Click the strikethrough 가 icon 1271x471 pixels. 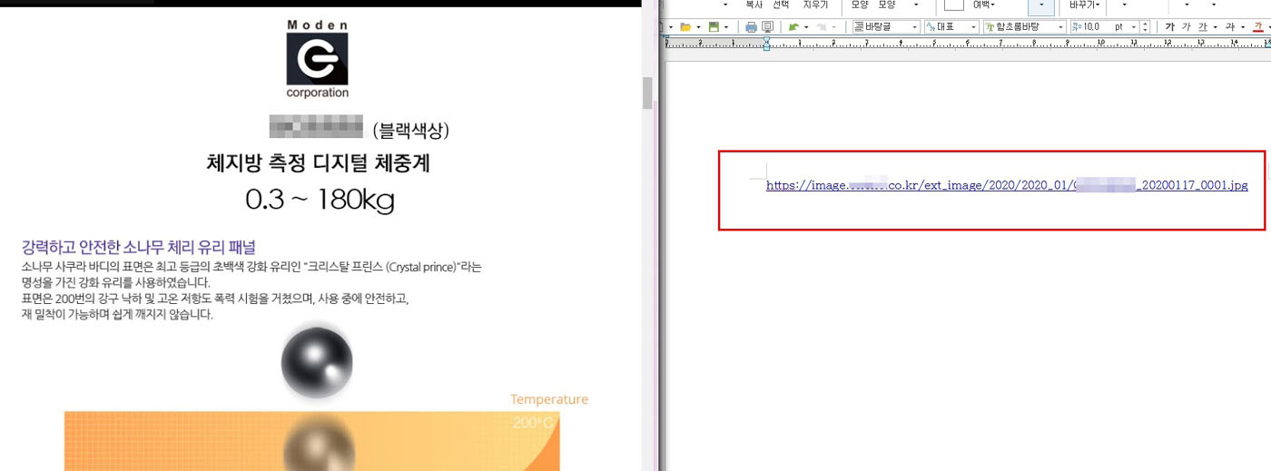coord(1230,27)
